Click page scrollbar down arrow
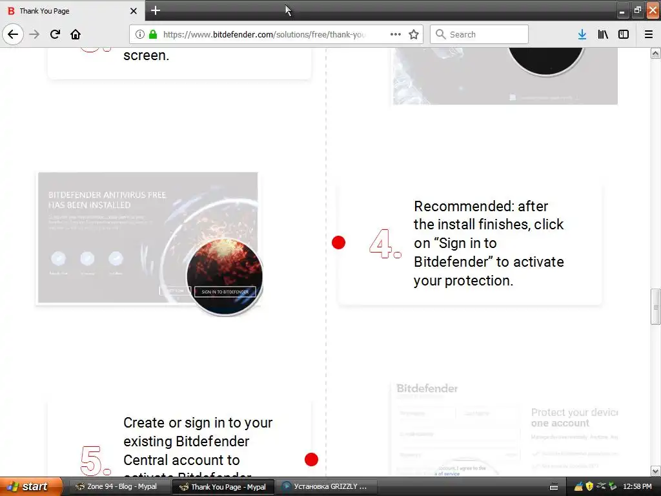The image size is (661, 496). coord(656,471)
